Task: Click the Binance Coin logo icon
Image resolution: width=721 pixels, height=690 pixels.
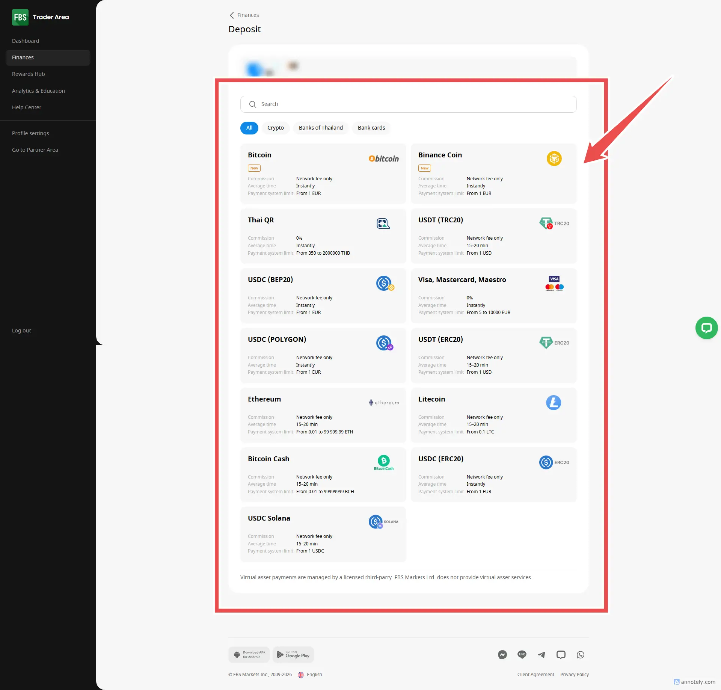Action: (x=554, y=159)
